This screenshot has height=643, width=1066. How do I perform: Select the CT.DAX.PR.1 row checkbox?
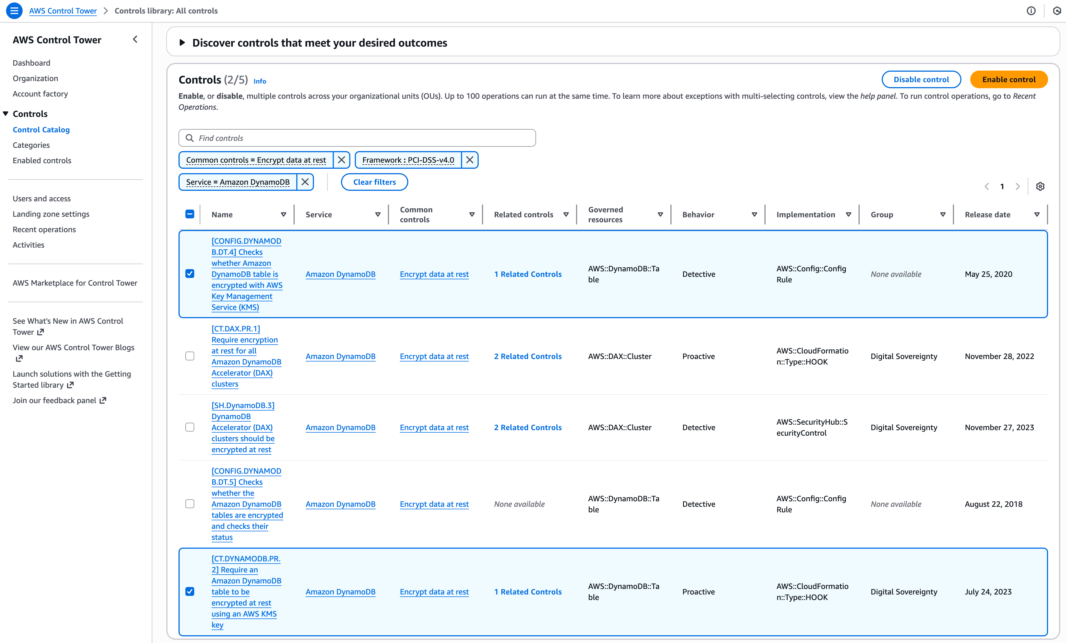[190, 356]
